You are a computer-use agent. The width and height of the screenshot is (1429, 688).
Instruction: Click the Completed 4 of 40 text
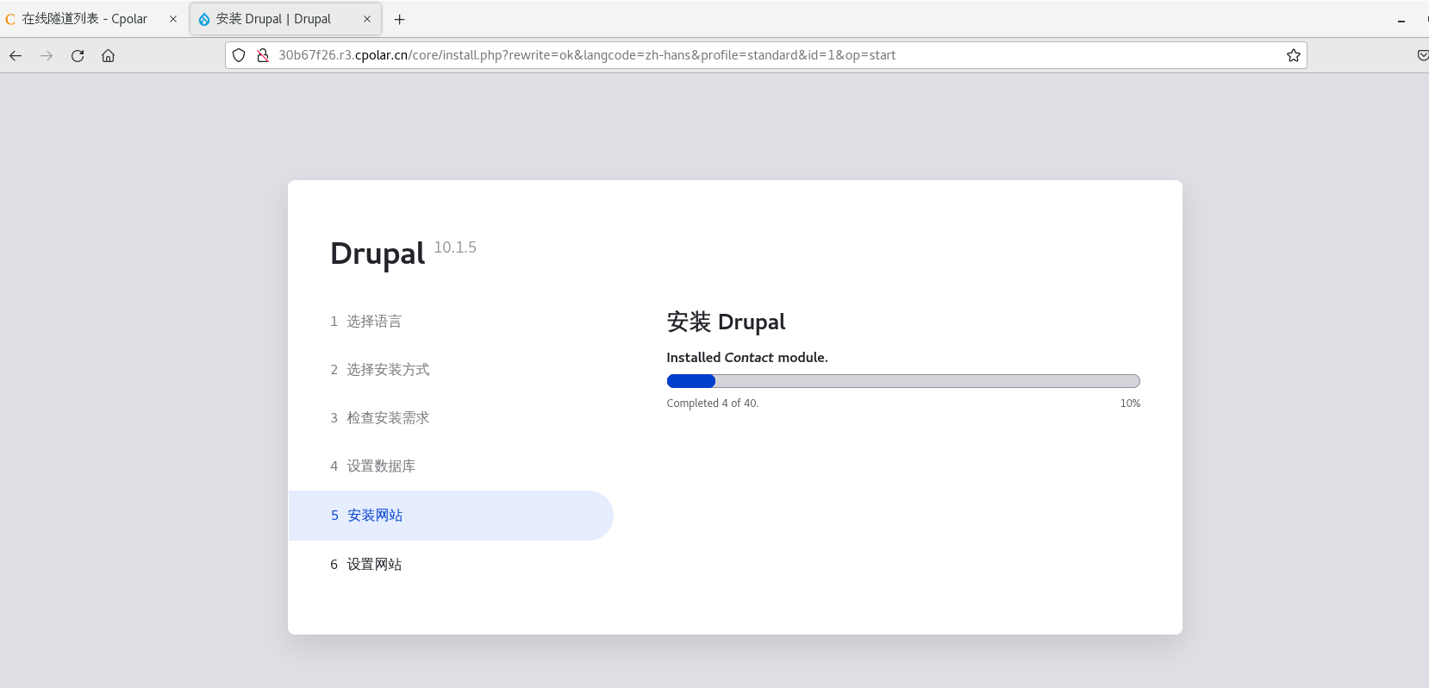coord(713,403)
